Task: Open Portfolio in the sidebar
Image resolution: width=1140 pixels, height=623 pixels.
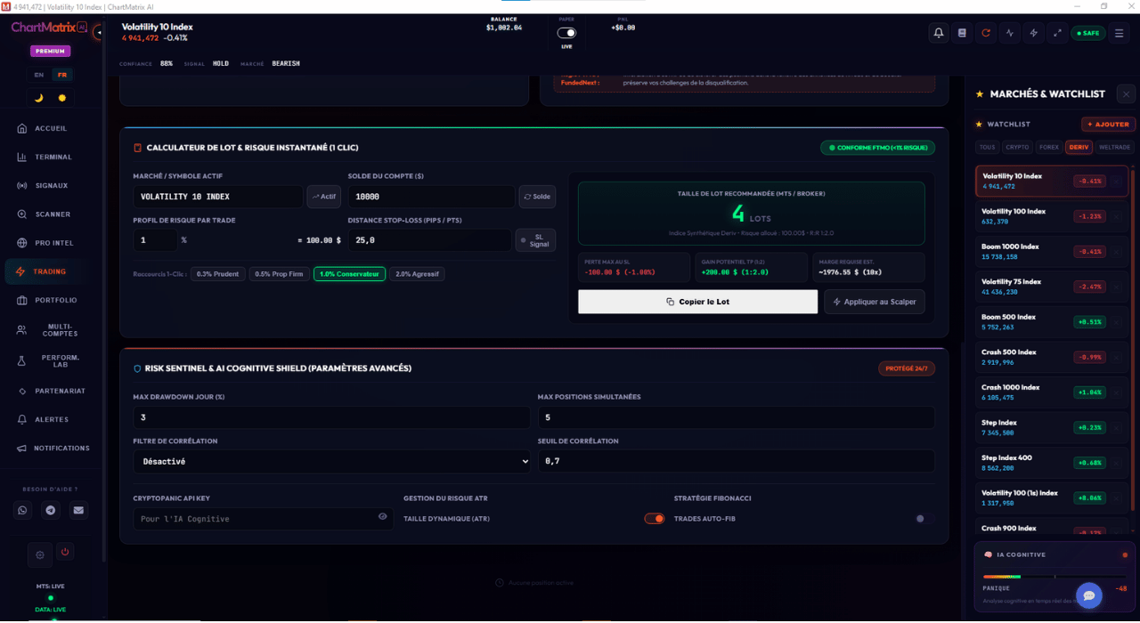Action: click(x=52, y=300)
